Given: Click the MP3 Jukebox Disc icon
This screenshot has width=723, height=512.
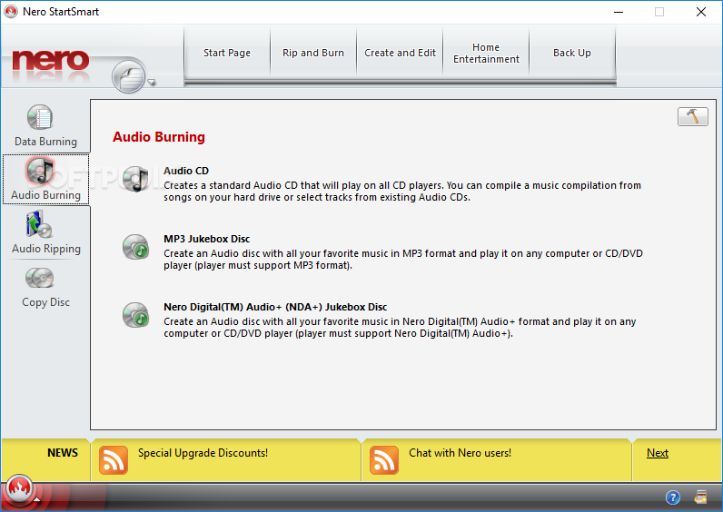Looking at the screenshot, I should (136, 246).
